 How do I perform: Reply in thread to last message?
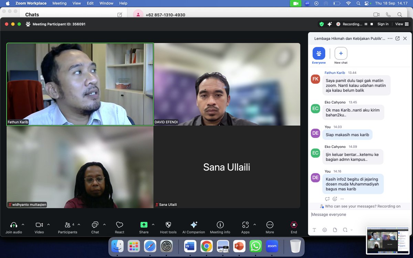tap(327, 199)
